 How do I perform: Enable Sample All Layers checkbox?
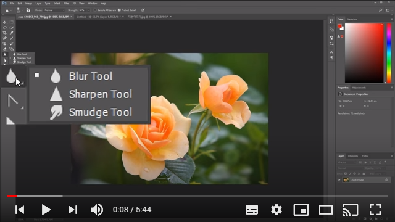(95, 10)
